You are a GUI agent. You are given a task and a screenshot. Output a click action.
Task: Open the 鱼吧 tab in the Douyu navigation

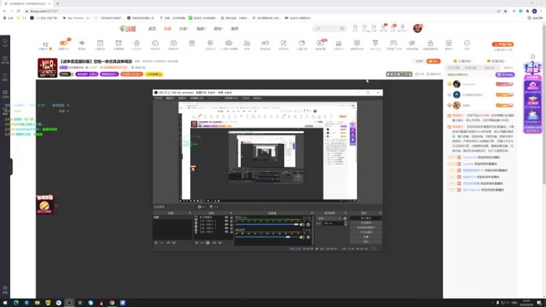(x=235, y=29)
